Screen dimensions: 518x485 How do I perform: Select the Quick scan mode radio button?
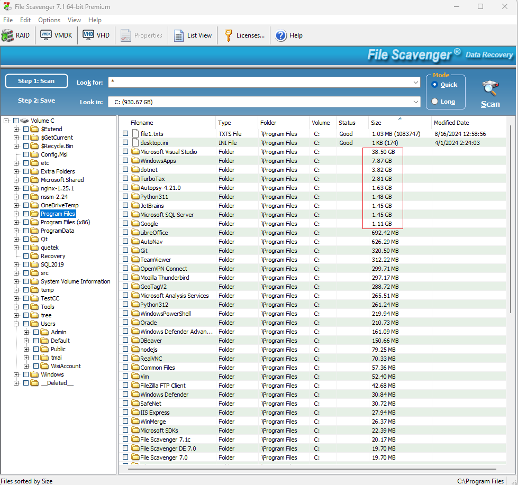pos(434,85)
